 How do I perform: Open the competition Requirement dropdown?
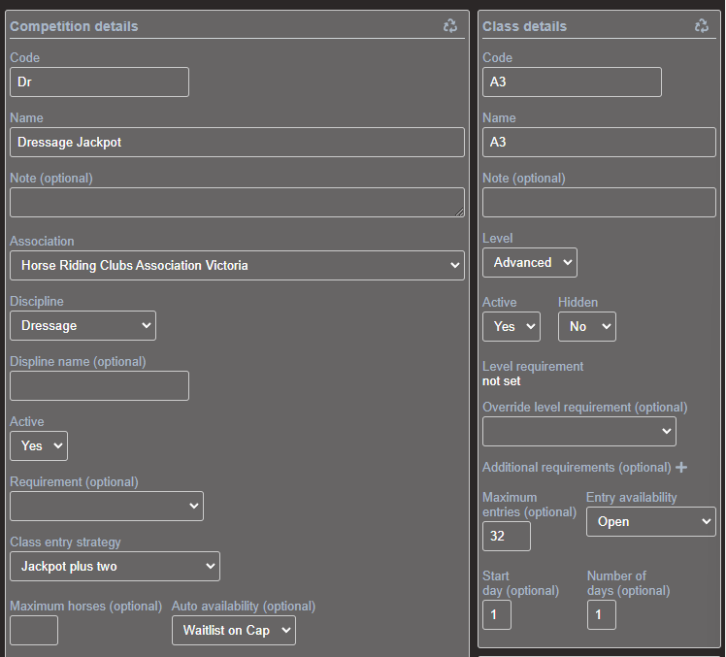click(107, 507)
